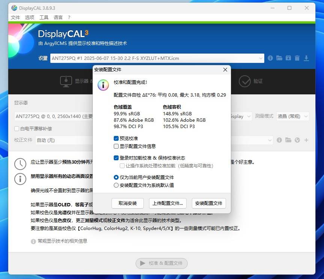Viewport: 324px width, 279px height.
Task: Open the 工具 menu
Action: point(44,17)
